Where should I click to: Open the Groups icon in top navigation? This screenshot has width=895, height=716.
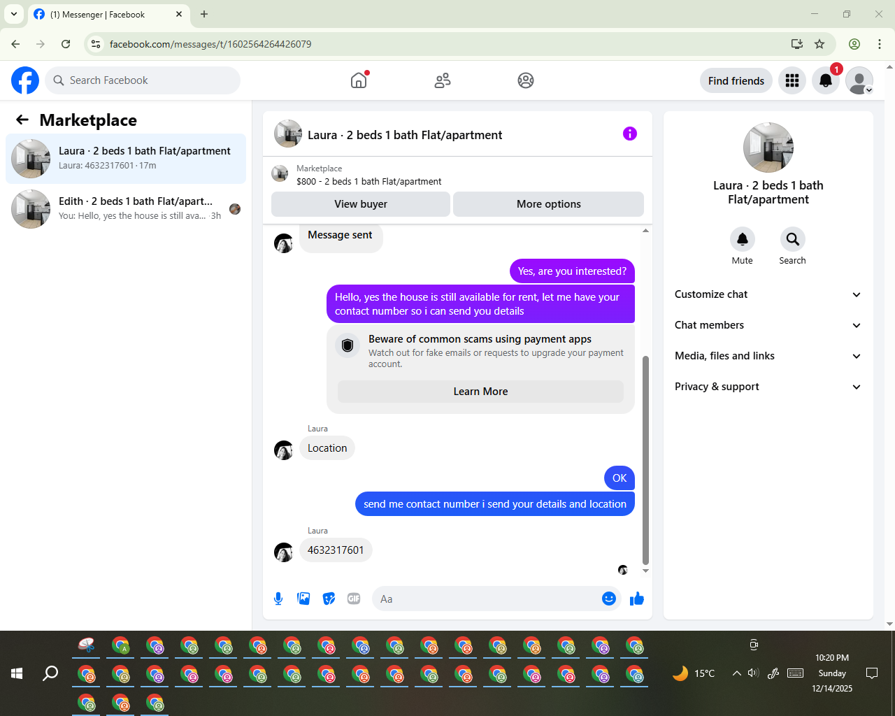click(526, 80)
